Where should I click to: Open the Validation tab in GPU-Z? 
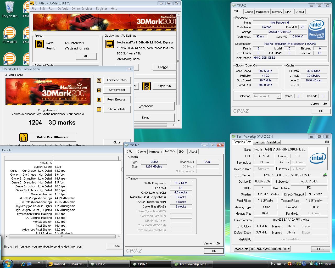(273, 142)
